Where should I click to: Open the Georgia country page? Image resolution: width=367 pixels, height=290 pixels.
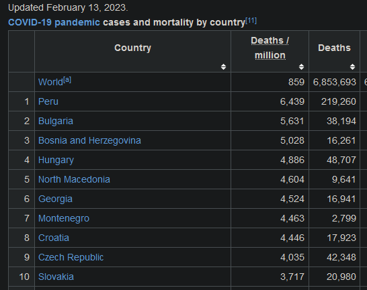click(55, 199)
